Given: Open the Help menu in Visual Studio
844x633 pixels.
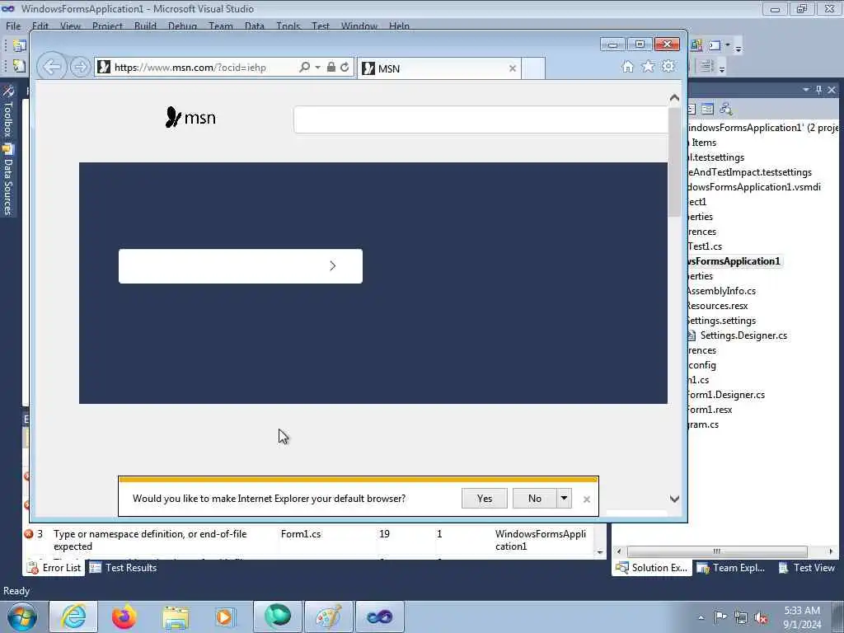Looking at the screenshot, I should [x=400, y=26].
